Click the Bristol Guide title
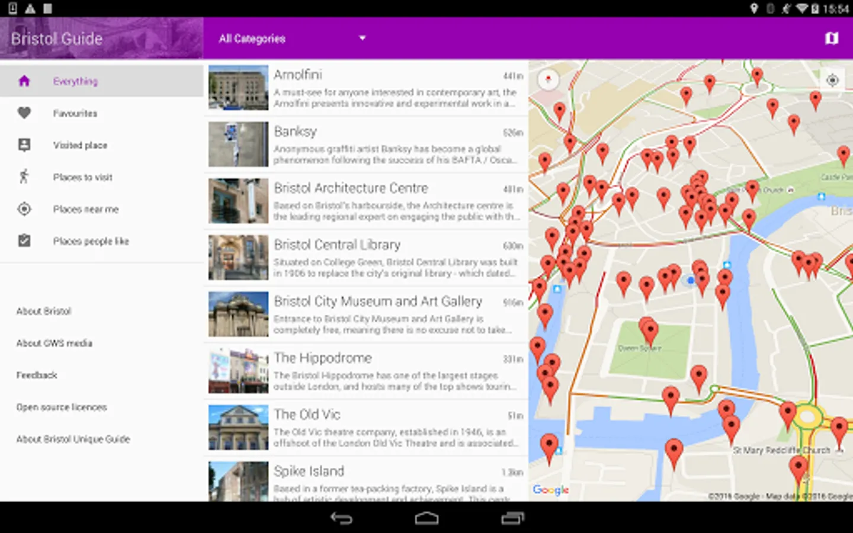853x533 pixels. pos(57,38)
